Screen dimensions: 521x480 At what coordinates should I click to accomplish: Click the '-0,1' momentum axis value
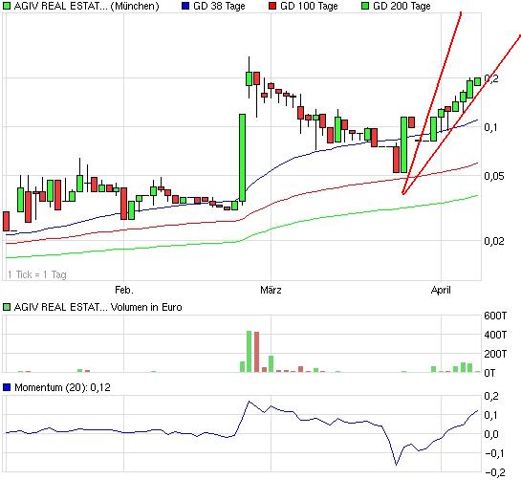click(x=494, y=453)
